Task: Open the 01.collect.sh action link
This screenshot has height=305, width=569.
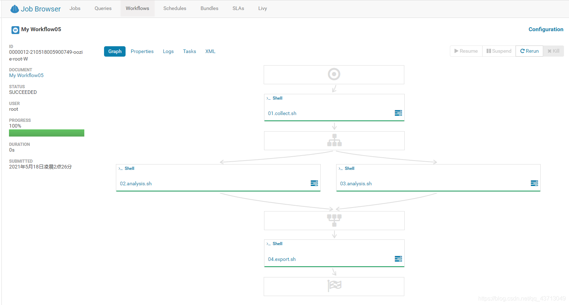Action: point(282,113)
